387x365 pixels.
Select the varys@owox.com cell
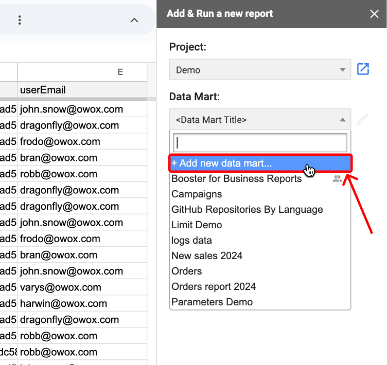click(x=82, y=287)
